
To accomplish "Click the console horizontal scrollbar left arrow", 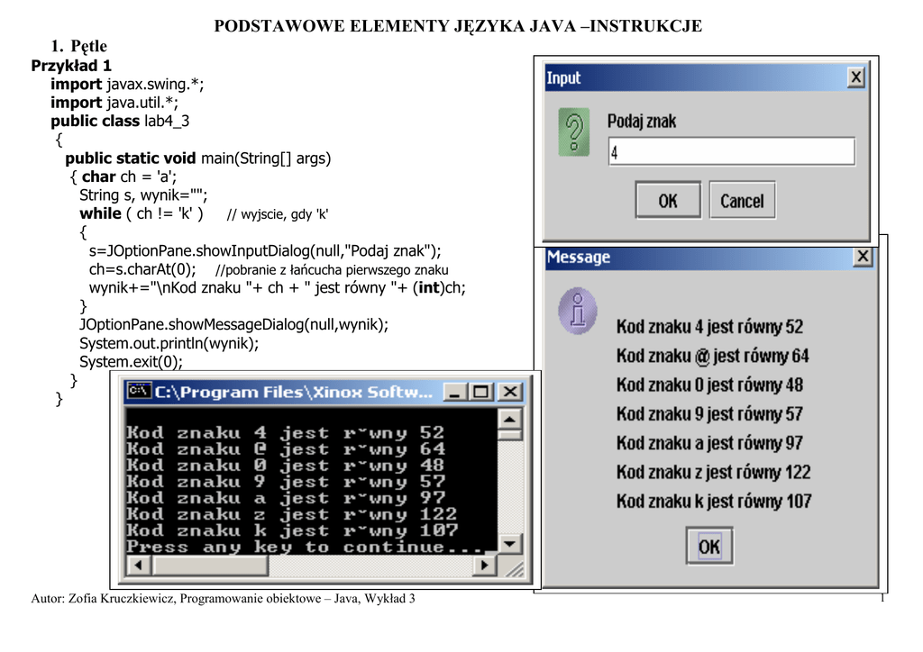I will coord(137,566).
